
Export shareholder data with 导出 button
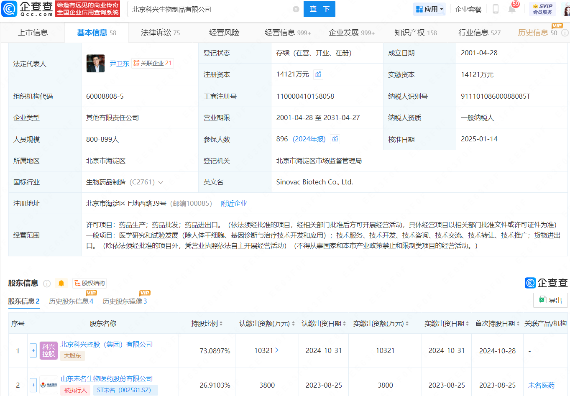click(x=550, y=300)
